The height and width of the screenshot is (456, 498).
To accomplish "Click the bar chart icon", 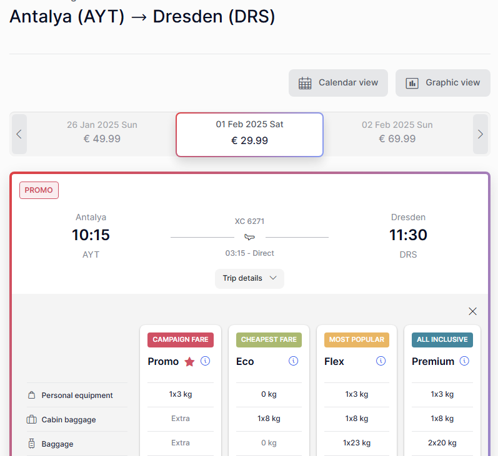I will 412,84.
